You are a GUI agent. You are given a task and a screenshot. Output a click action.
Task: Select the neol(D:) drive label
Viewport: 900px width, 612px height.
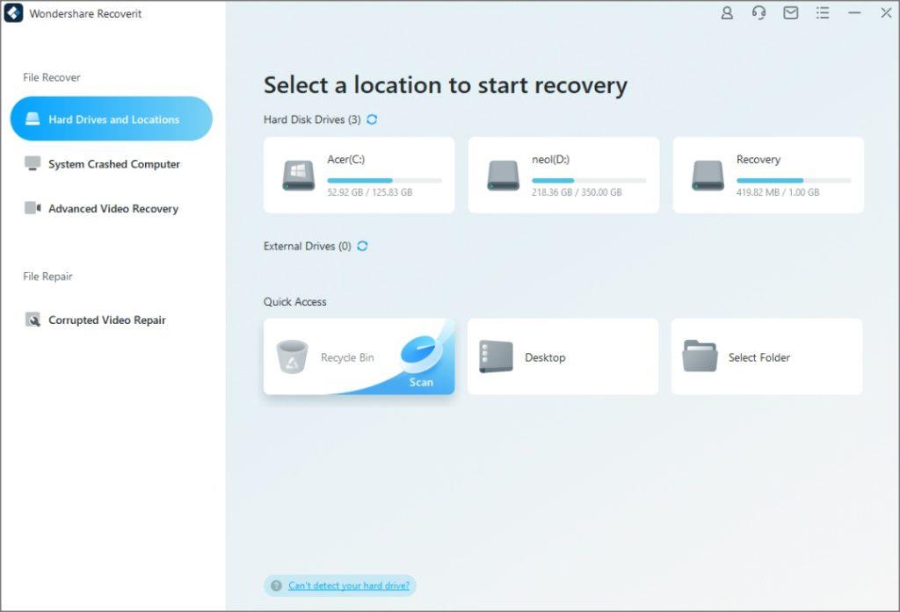pos(550,160)
